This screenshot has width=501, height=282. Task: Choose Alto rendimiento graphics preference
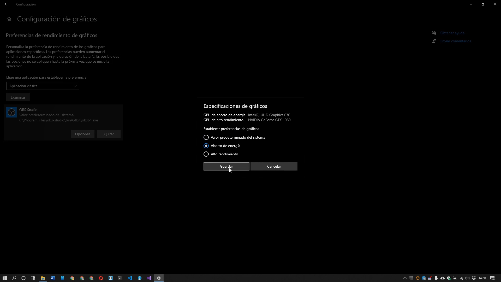[x=206, y=154]
